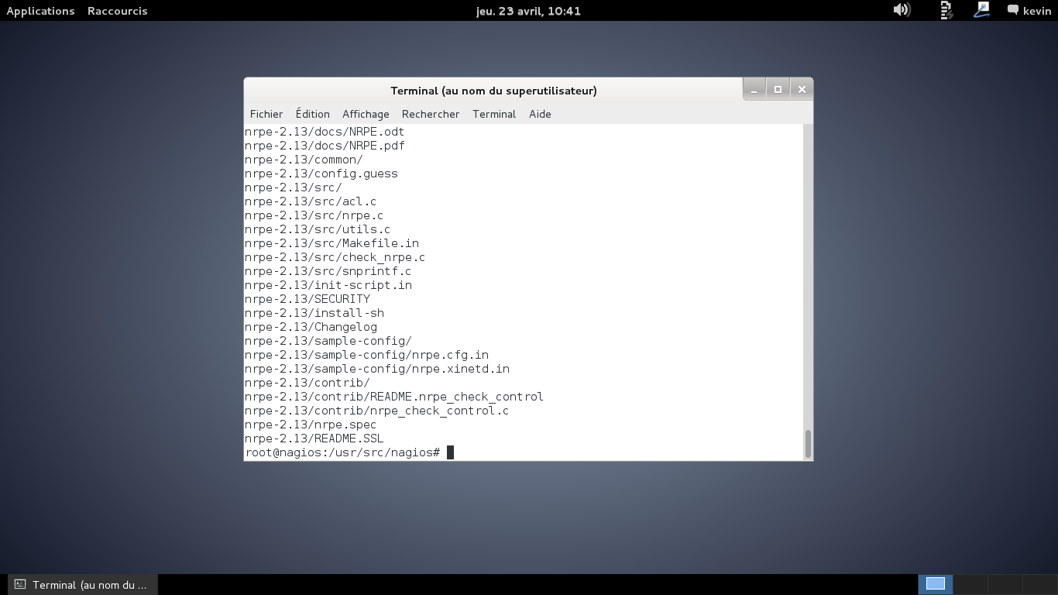Click the line nrpe-2.13/src/

pyautogui.click(x=294, y=187)
